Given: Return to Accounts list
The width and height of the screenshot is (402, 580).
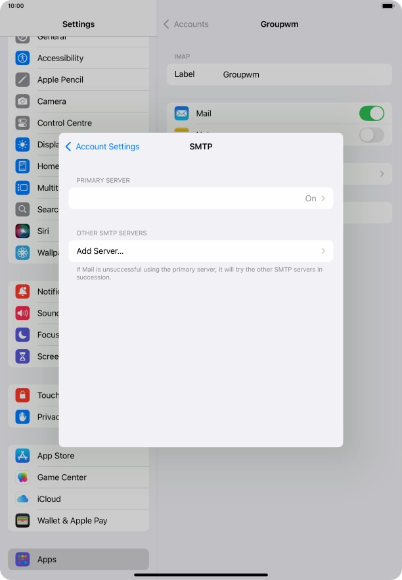Looking at the screenshot, I should pyautogui.click(x=186, y=24).
